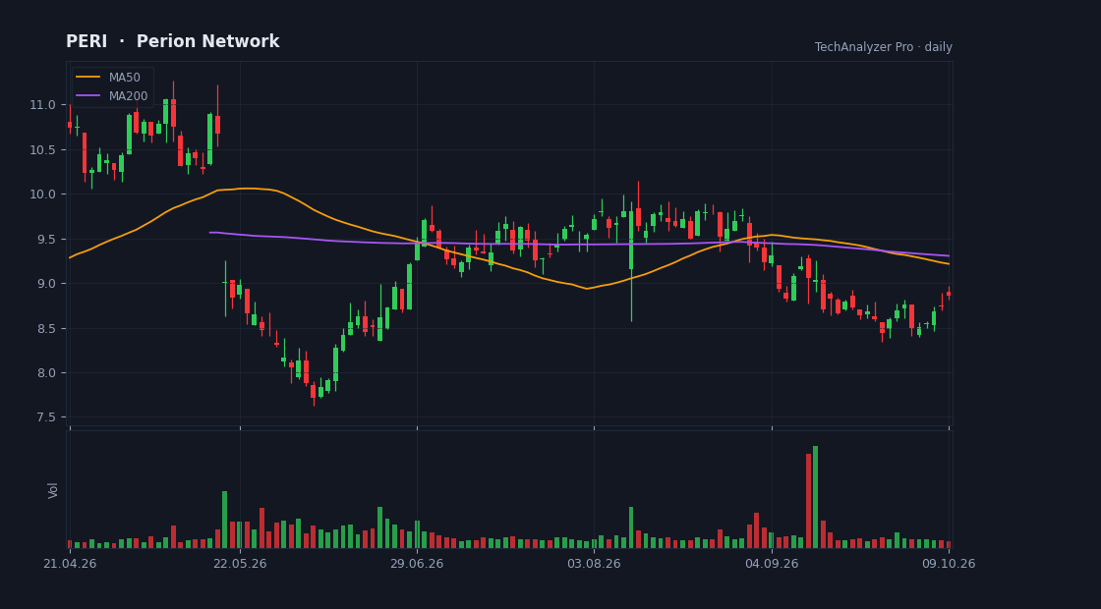Click the 04.09.26 date label
Viewport: 1101px width, 609px height.
(772, 564)
